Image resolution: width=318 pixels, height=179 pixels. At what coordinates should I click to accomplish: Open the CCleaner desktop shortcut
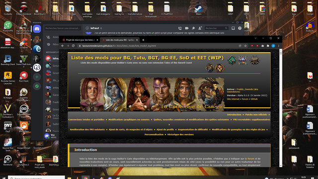(24, 43)
